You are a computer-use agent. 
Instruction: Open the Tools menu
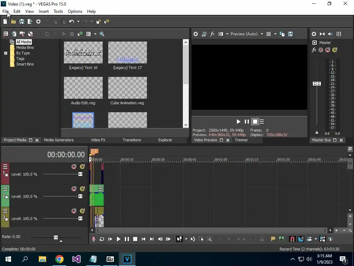pyautogui.click(x=58, y=11)
